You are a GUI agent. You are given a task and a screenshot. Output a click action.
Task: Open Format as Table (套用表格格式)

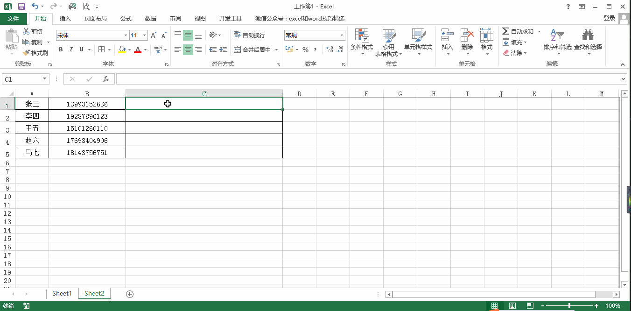tap(388, 42)
